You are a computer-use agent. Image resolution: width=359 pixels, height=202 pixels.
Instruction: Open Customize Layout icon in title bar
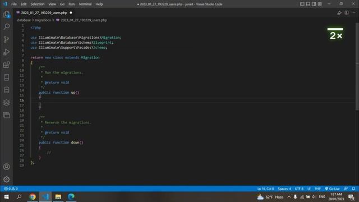pos(320,4)
